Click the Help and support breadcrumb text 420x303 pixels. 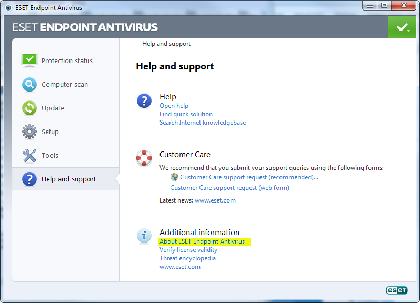[166, 44]
